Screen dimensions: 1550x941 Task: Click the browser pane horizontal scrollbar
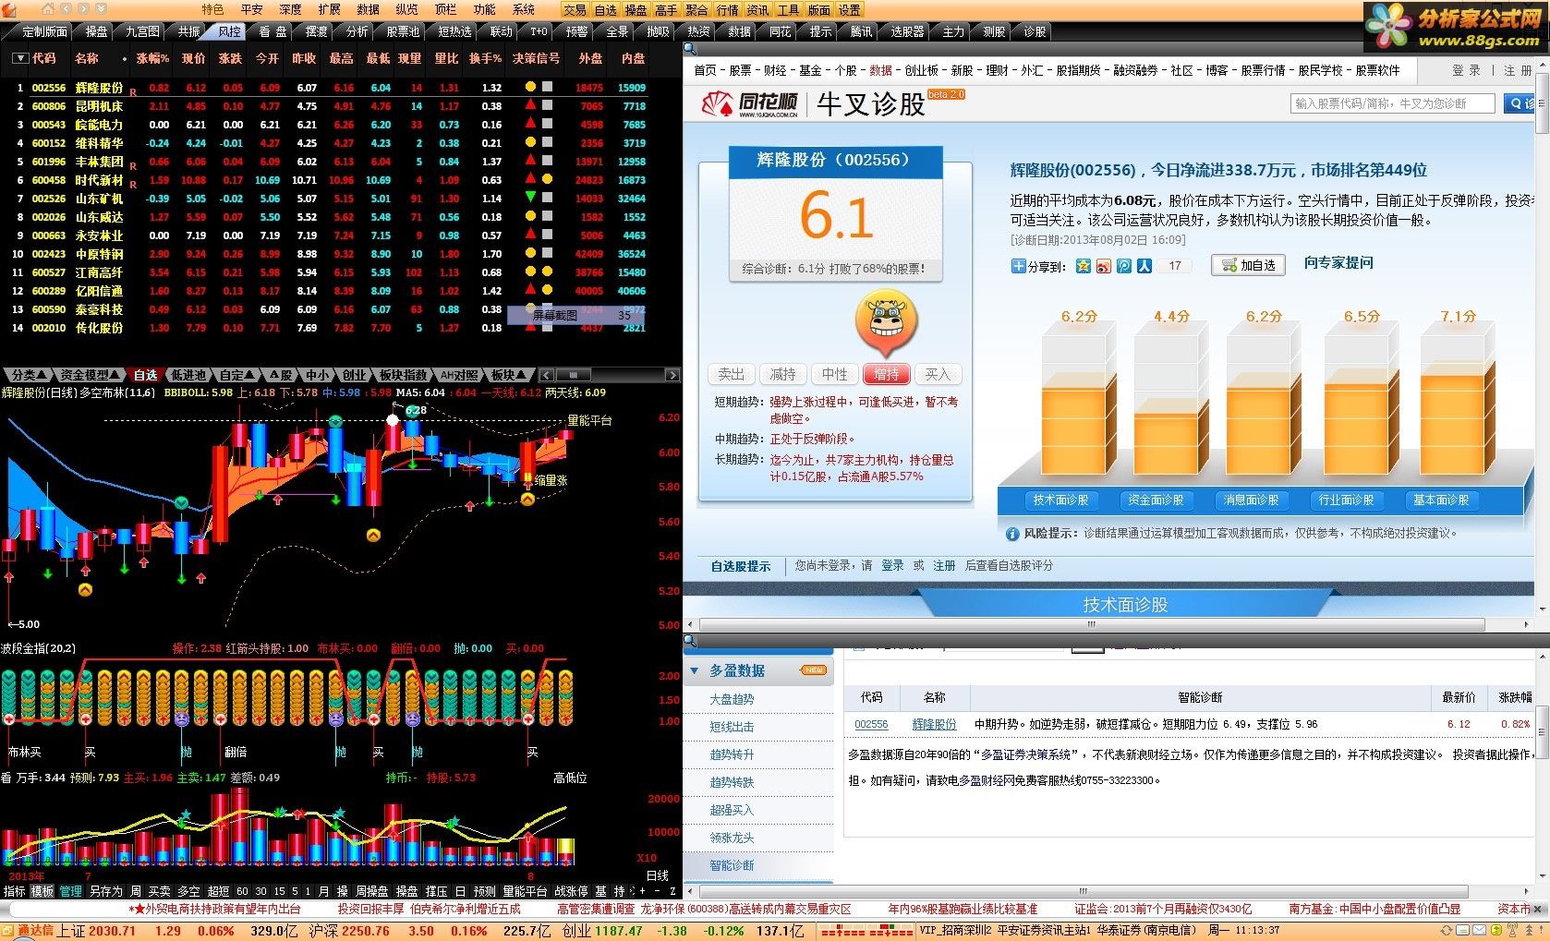[1091, 625]
